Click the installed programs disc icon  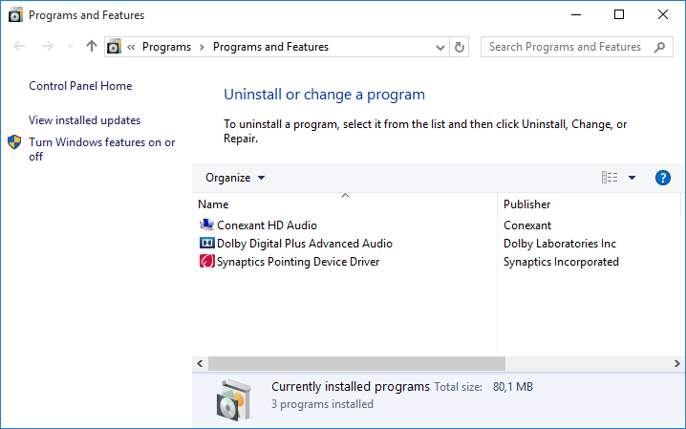click(x=234, y=400)
